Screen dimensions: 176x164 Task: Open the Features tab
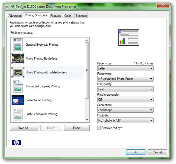click(x=56, y=16)
